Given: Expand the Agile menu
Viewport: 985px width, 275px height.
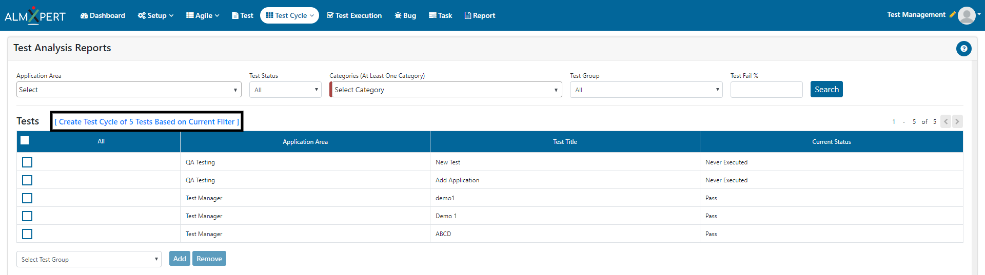Looking at the screenshot, I should point(203,15).
